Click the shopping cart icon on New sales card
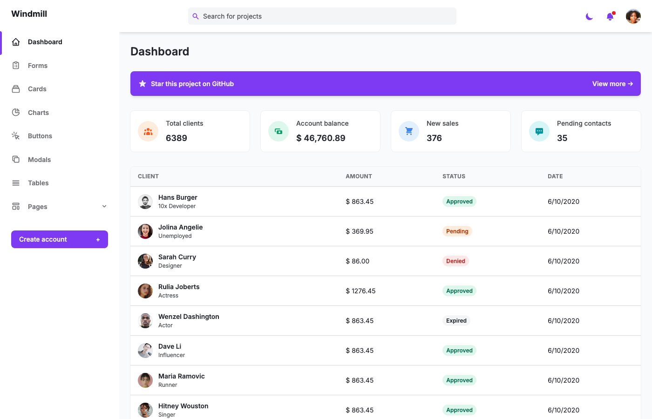Viewport: 652px width, 419px height. coord(408,131)
